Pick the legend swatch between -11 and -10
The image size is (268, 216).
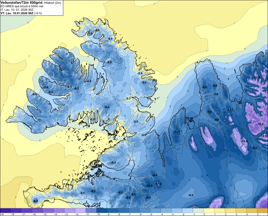[91, 211]
